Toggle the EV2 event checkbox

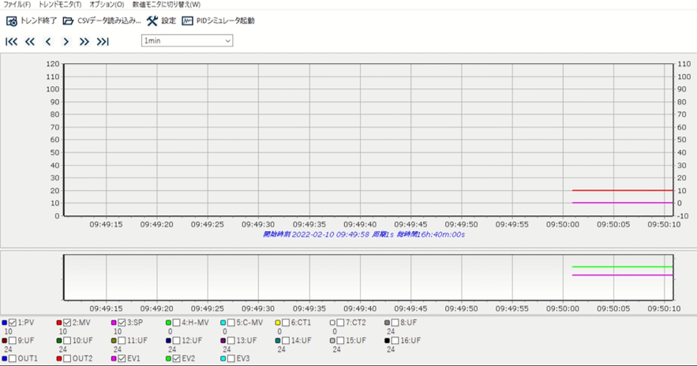coord(177,359)
